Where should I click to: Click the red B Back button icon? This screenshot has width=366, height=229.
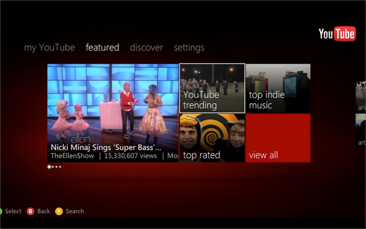click(x=30, y=211)
